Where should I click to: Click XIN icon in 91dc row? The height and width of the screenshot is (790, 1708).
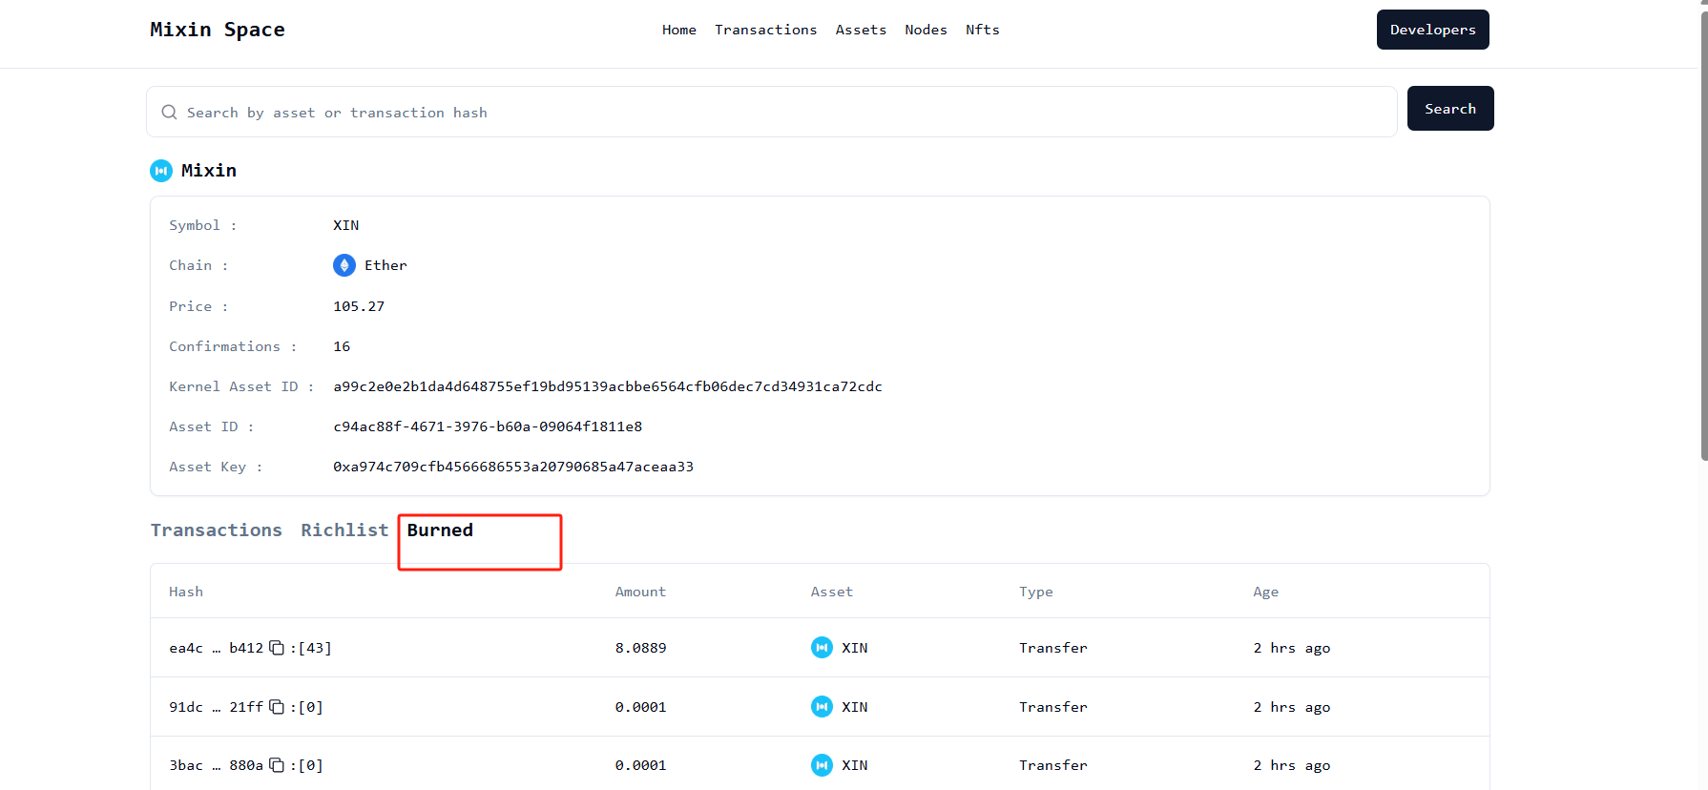coord(822,707)
